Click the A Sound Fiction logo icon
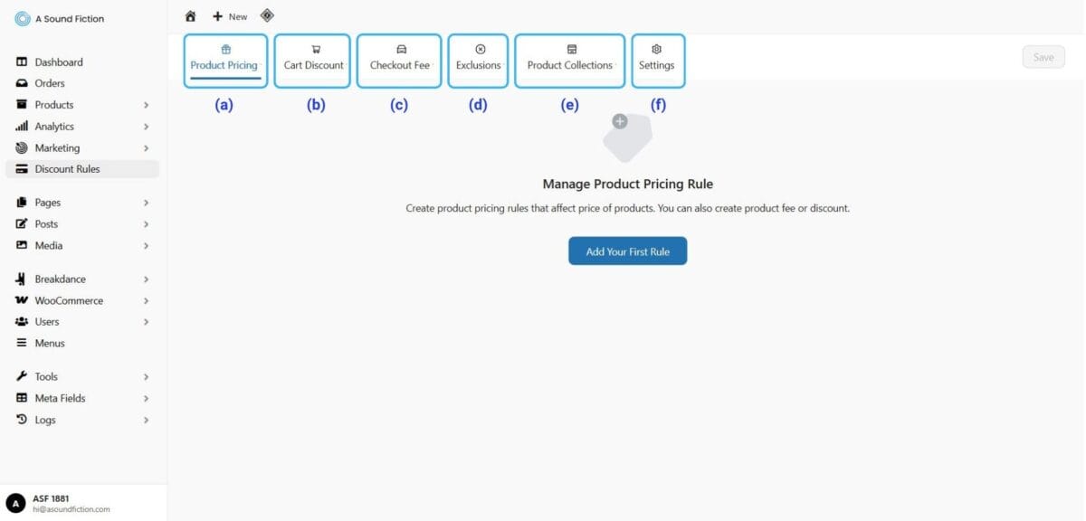The width and height of the screenshot is (1086, 521). pyautogui.click(x=23, y=19)
